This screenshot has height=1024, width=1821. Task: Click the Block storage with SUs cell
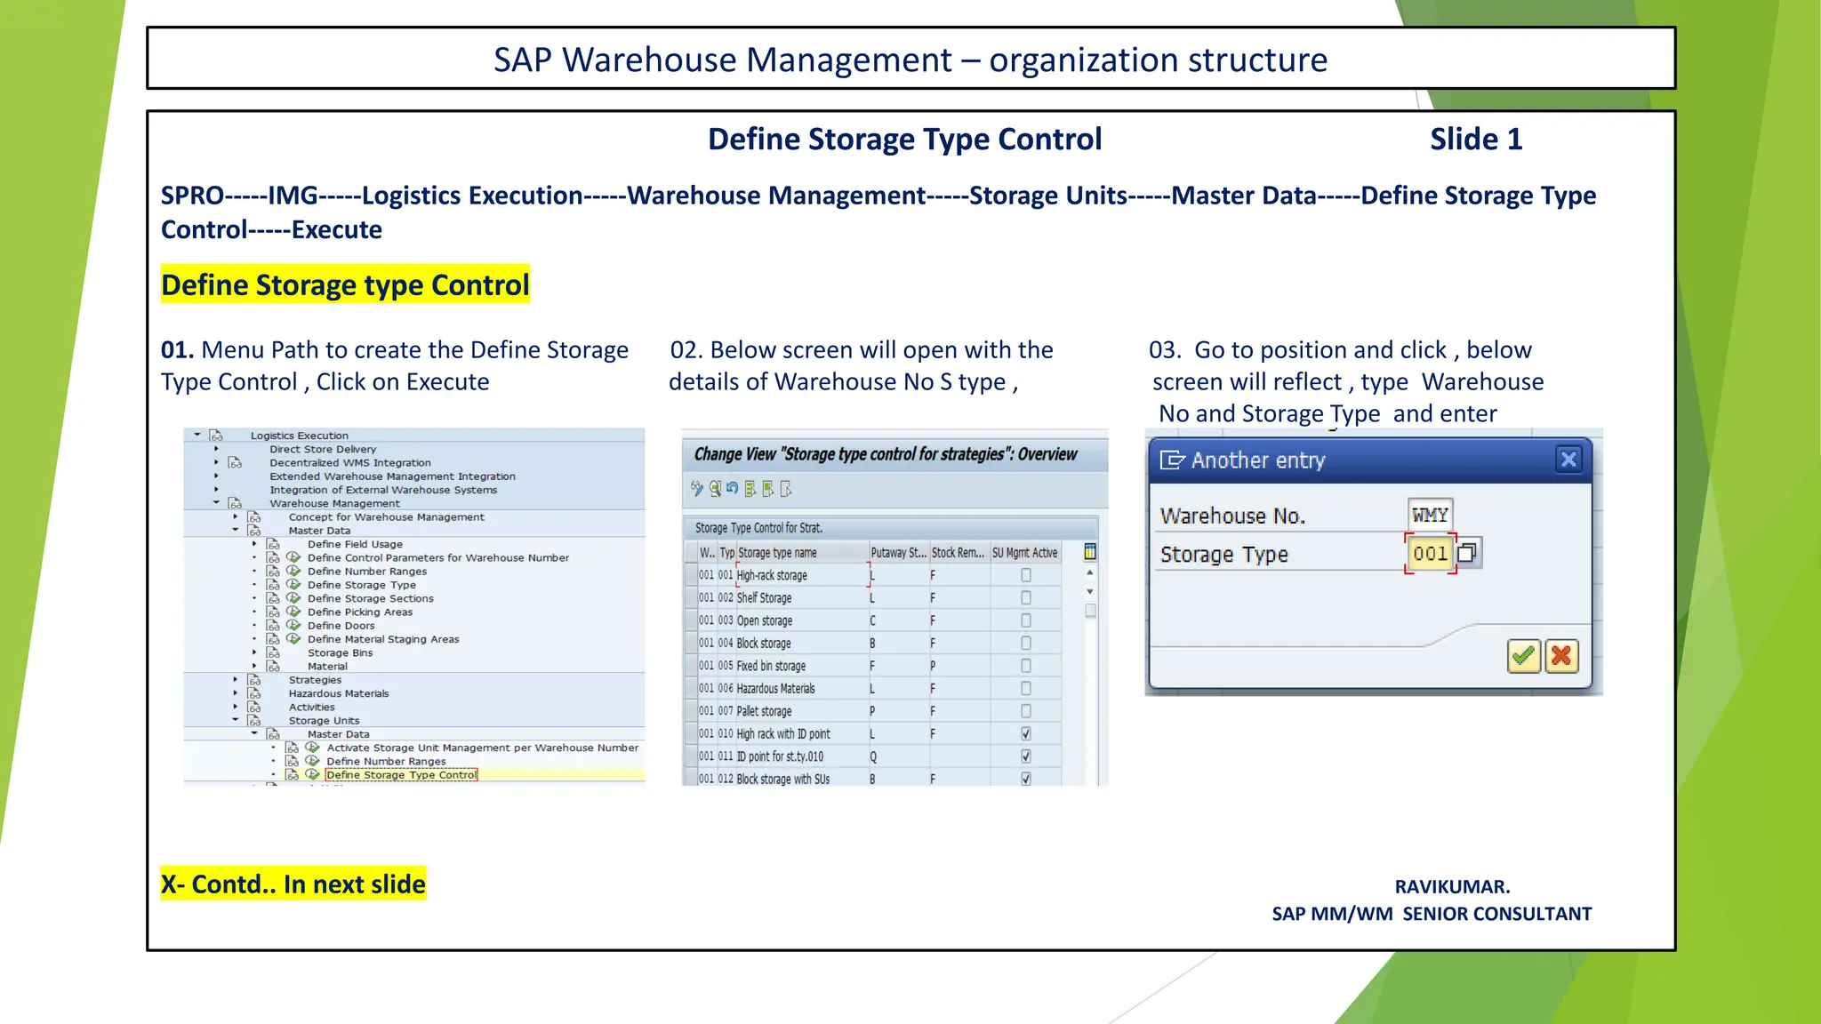[x=801, y=779]
